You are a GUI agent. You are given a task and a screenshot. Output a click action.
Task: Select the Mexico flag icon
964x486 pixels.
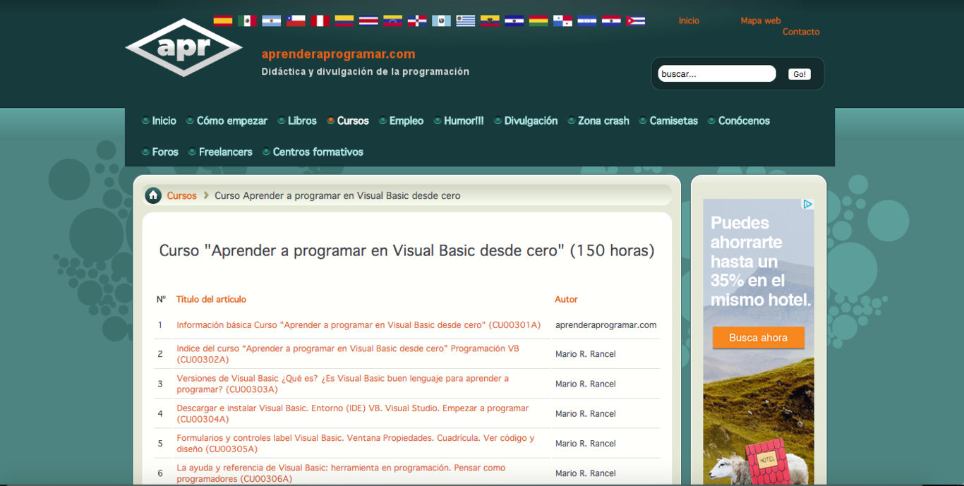(x=248, y=20)
